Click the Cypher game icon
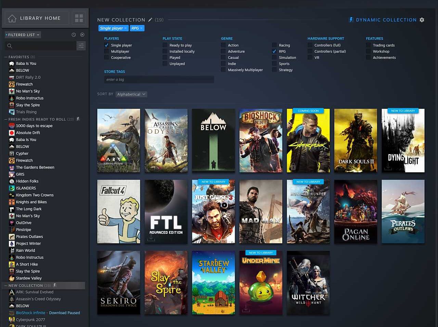This screenshot has height=327, width=438. tap(12, 154)
